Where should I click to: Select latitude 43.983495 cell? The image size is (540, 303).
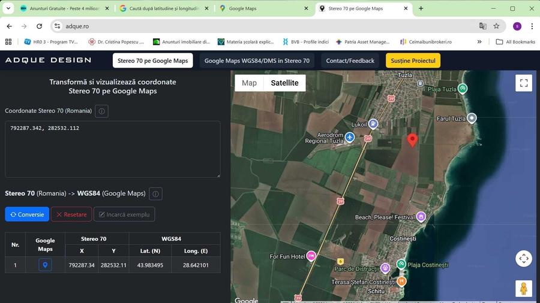click(x=150, y=265)
